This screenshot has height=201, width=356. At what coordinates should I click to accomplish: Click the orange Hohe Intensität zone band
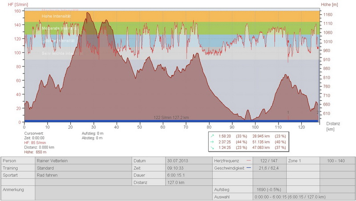click(x=178, y=16)
